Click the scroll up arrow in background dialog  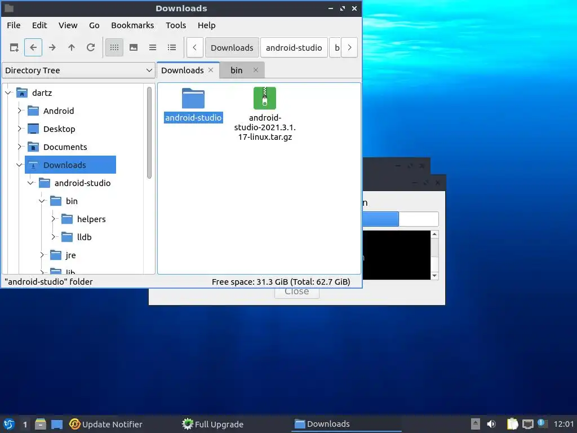[434, 234]
